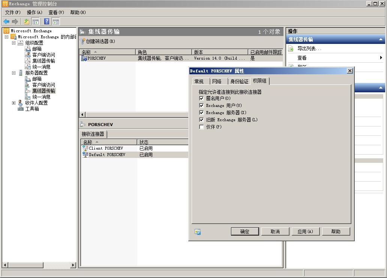Viewport: 387px width, 278px height.
Task: Click the Microsoft Exchange root node icon
Action: pos(6,31)
